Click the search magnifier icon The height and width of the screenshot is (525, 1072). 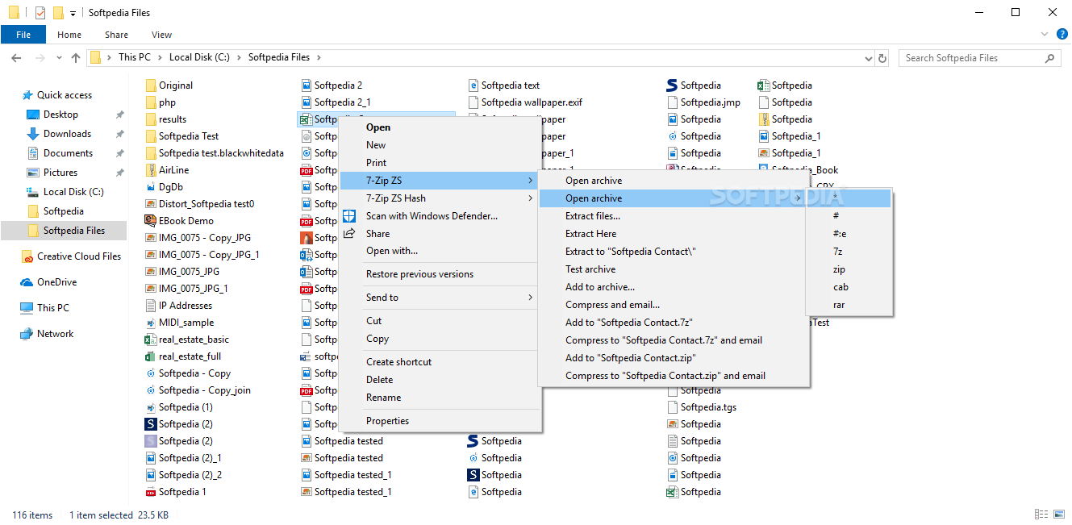pos(1049,58)
